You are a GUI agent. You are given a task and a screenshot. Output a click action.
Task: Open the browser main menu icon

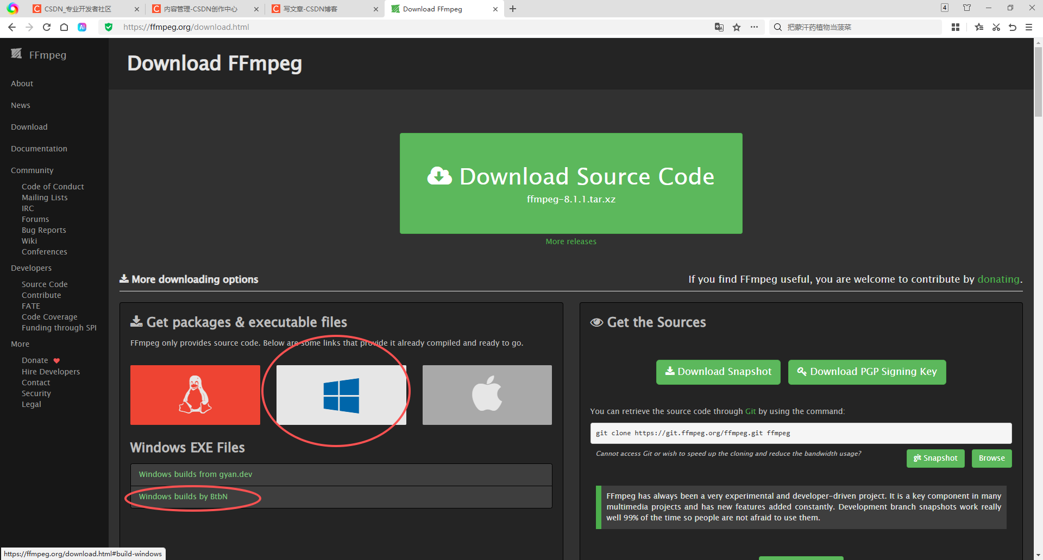pyautogui.click(x=1029, y=27)
